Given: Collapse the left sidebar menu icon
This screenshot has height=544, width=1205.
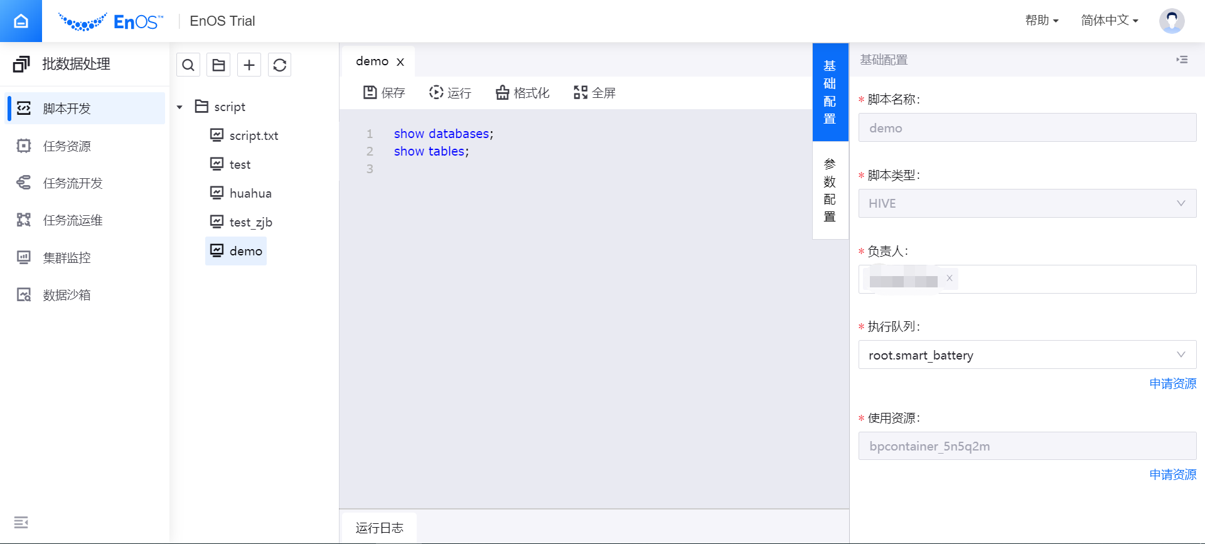Looking at the screenshot, I should point(21,522).
